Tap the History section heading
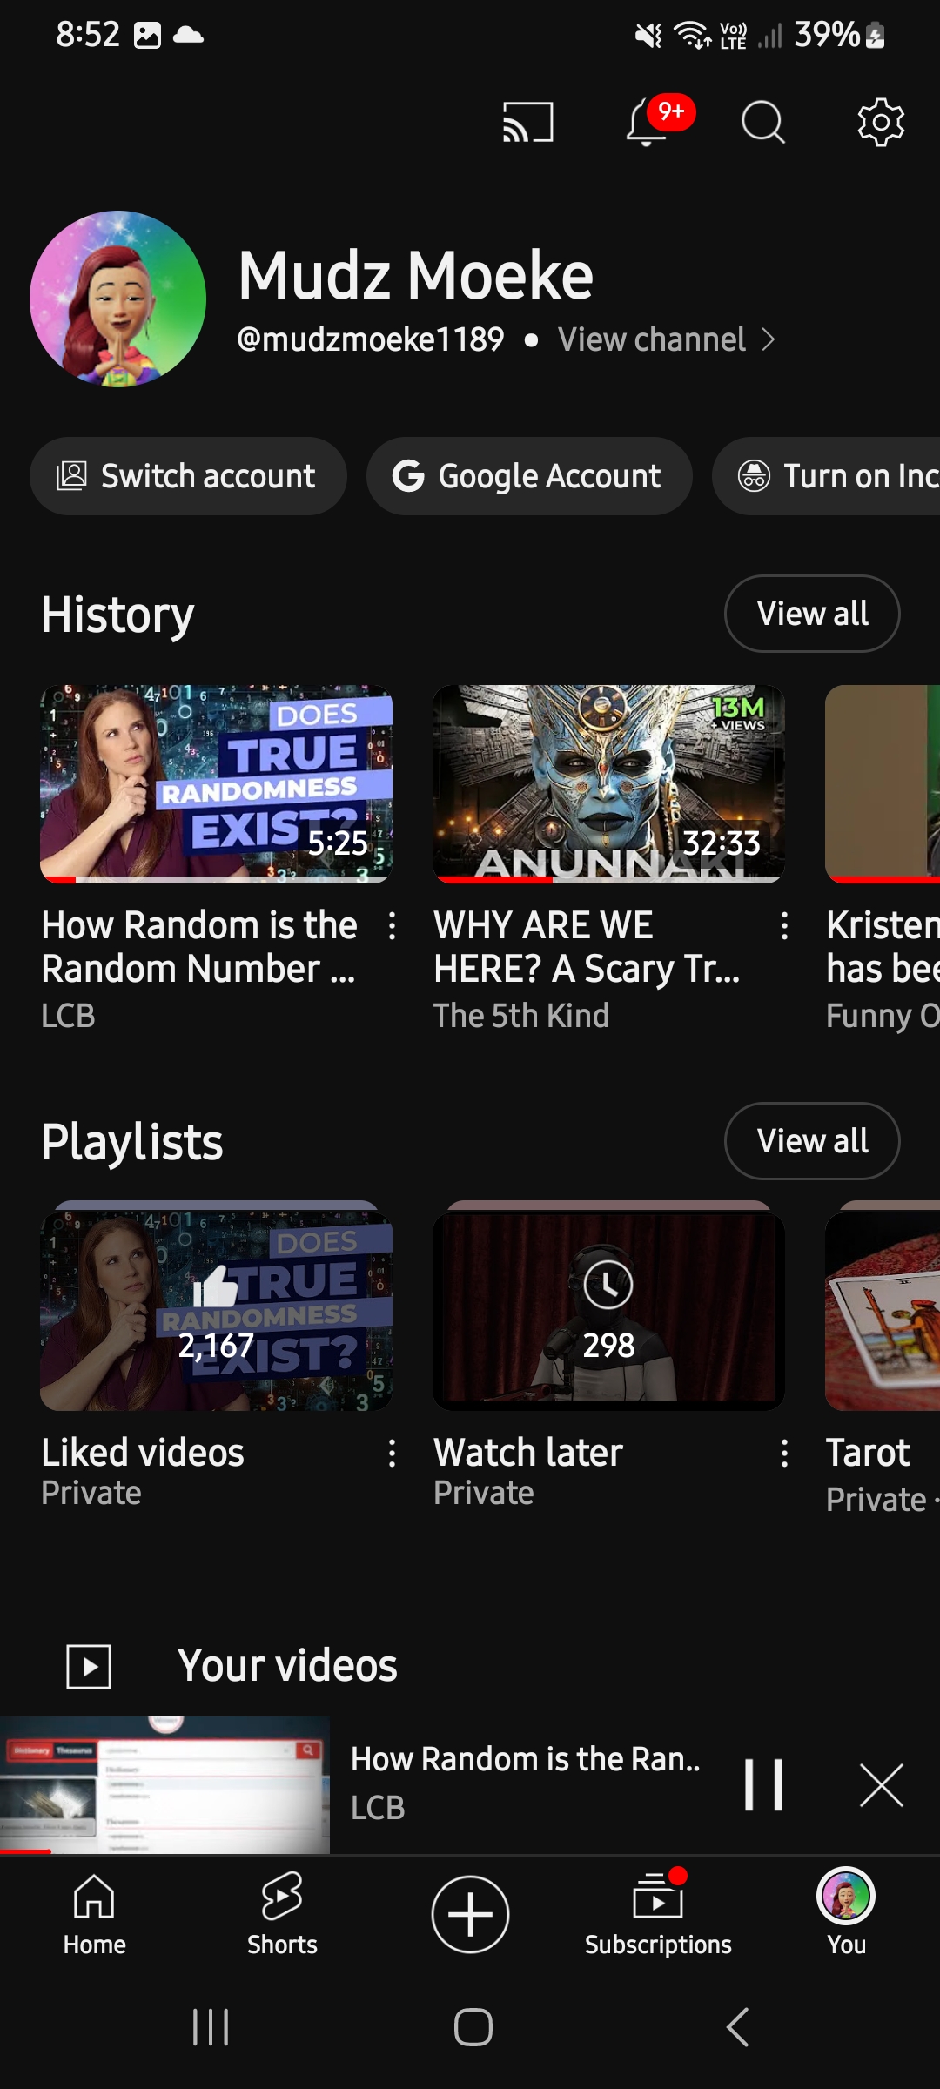The height and width of the screenshot is (2089, 940). [x=117, y=615]
